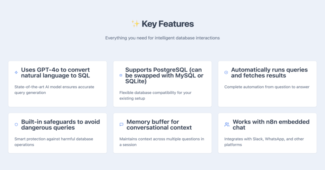Click the 'Supports PostgreSQL' card title
Screen dimensions: 325x170
[x=164, y=76]
